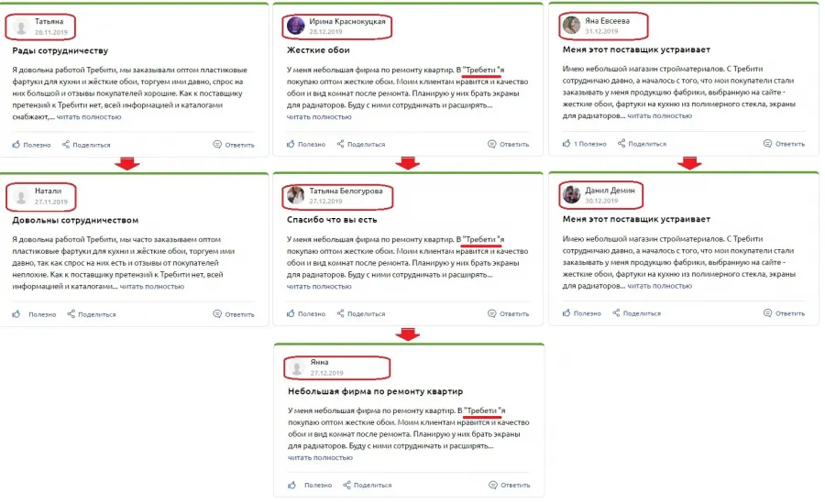Open Ирина Краснокуцкая's avatar picture

296,26
